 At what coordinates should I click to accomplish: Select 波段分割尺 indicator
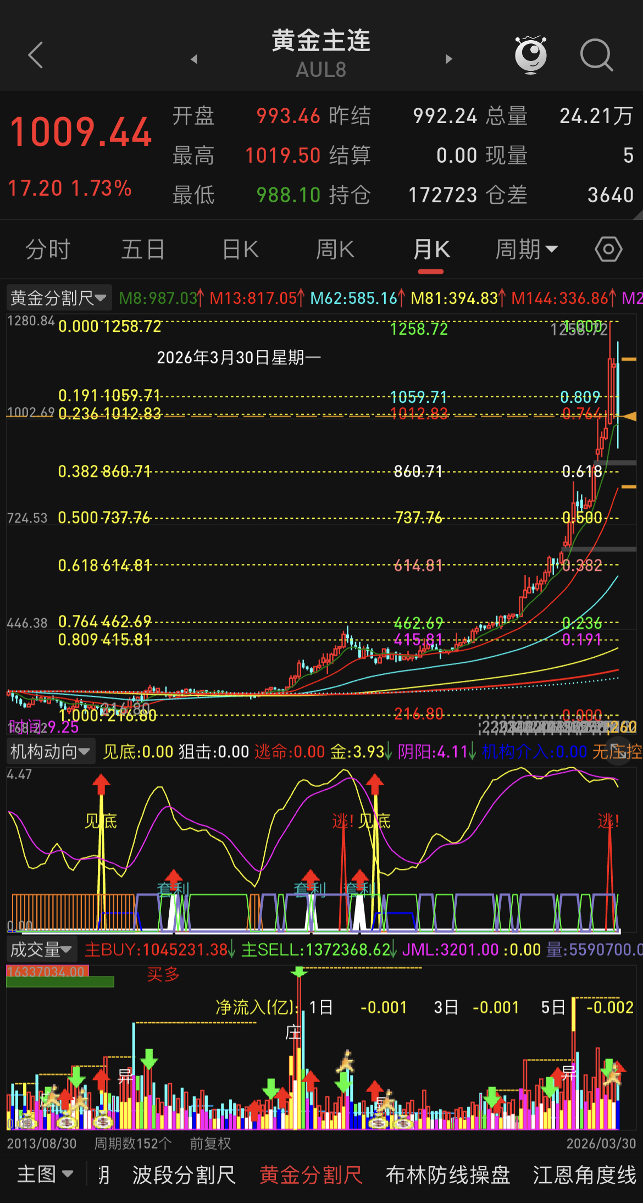click(184, 1175)
